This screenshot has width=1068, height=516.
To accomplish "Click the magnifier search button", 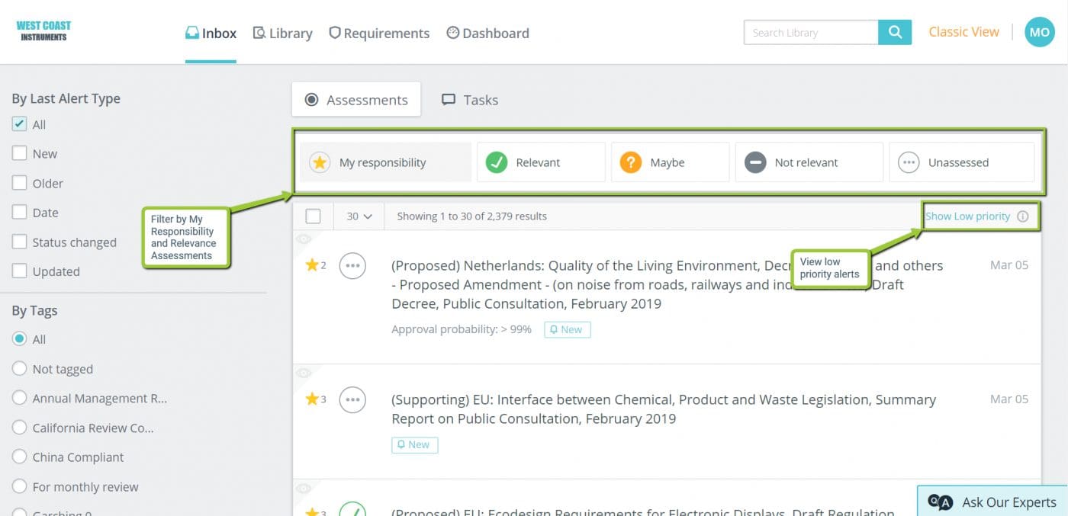I will 895,33.
